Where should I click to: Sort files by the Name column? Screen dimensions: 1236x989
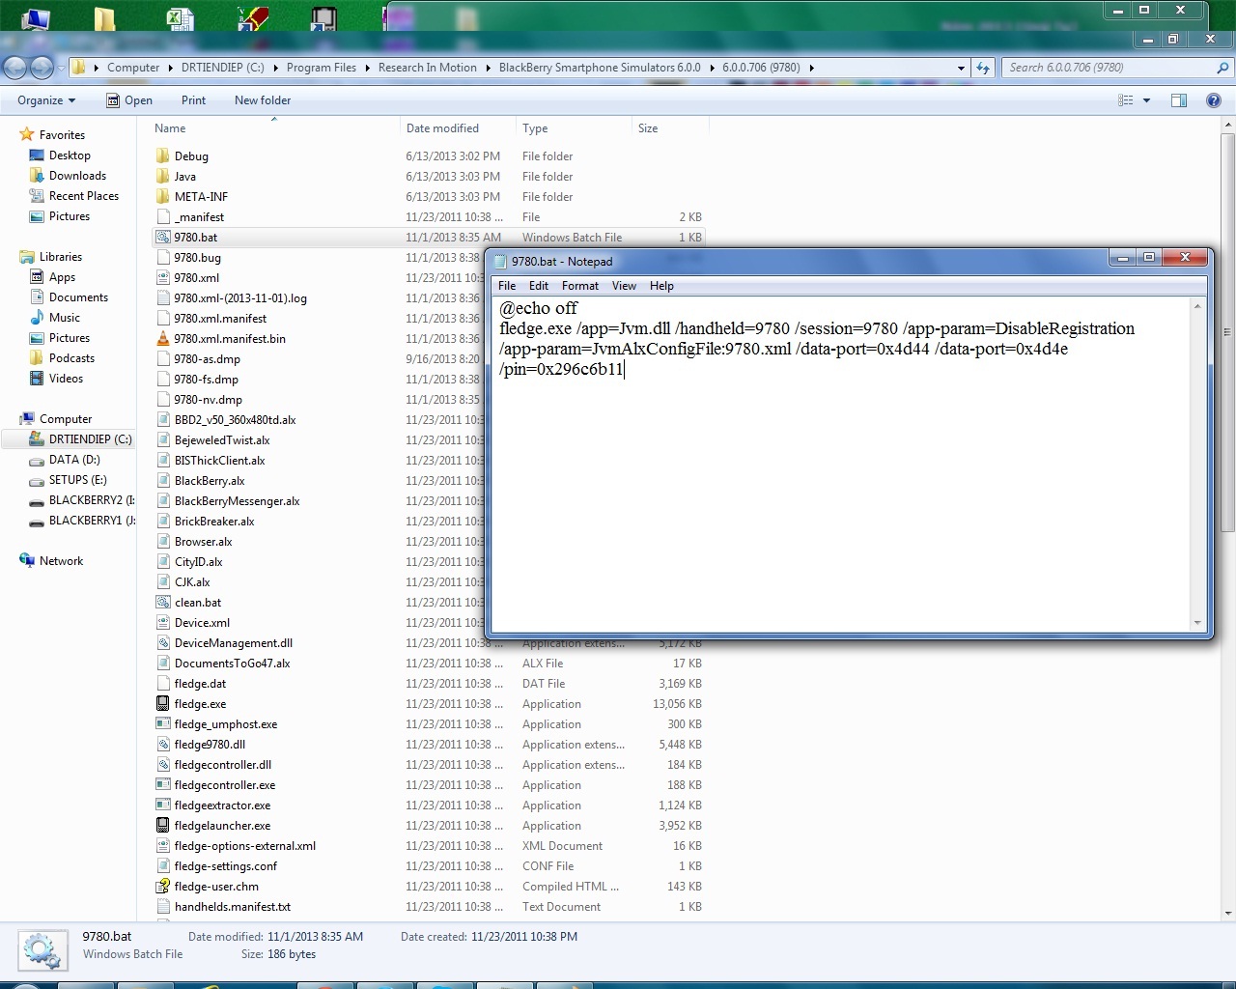[274, 128]
